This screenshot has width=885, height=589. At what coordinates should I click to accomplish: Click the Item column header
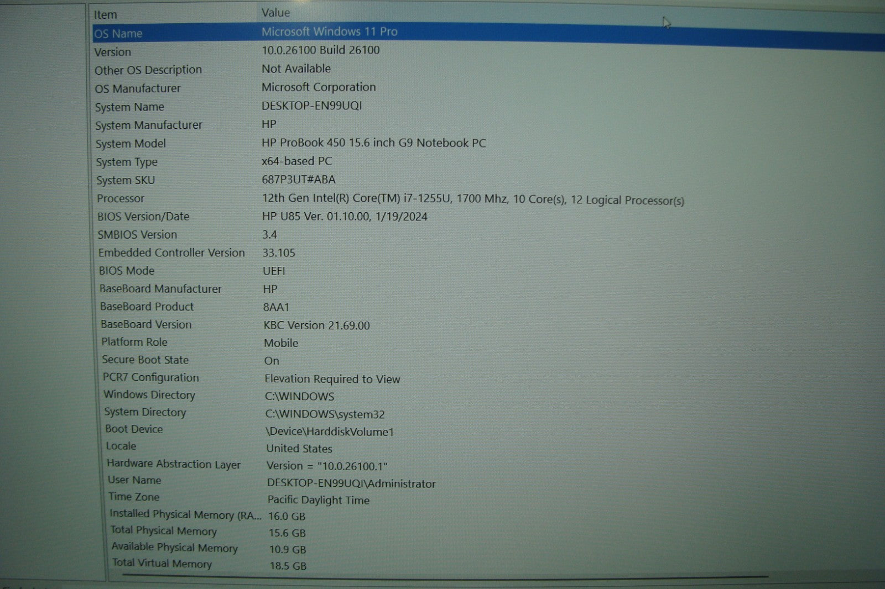tap(105, 15)
